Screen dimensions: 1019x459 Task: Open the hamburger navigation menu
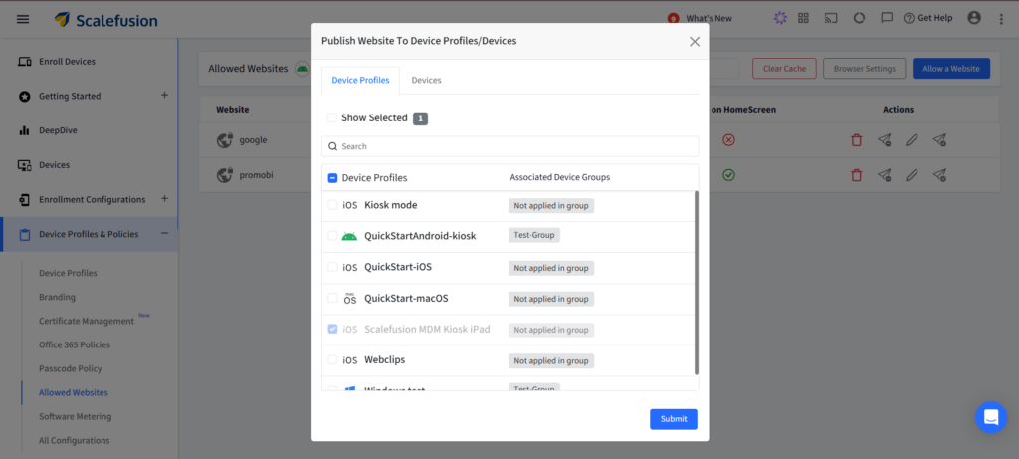(x=23, y=19)
